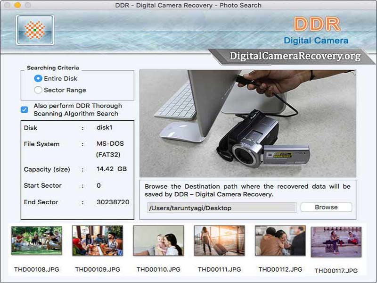Click the End Sector value 30238720

click(x=113, y=202)
